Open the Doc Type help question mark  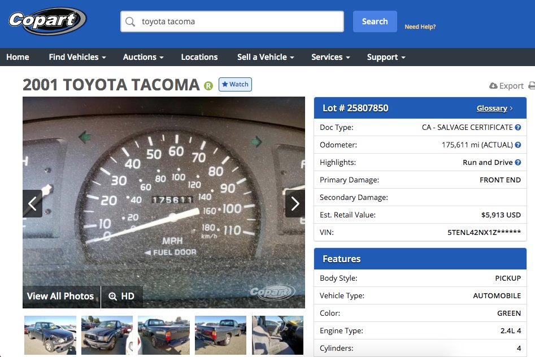tap(518, 127)
